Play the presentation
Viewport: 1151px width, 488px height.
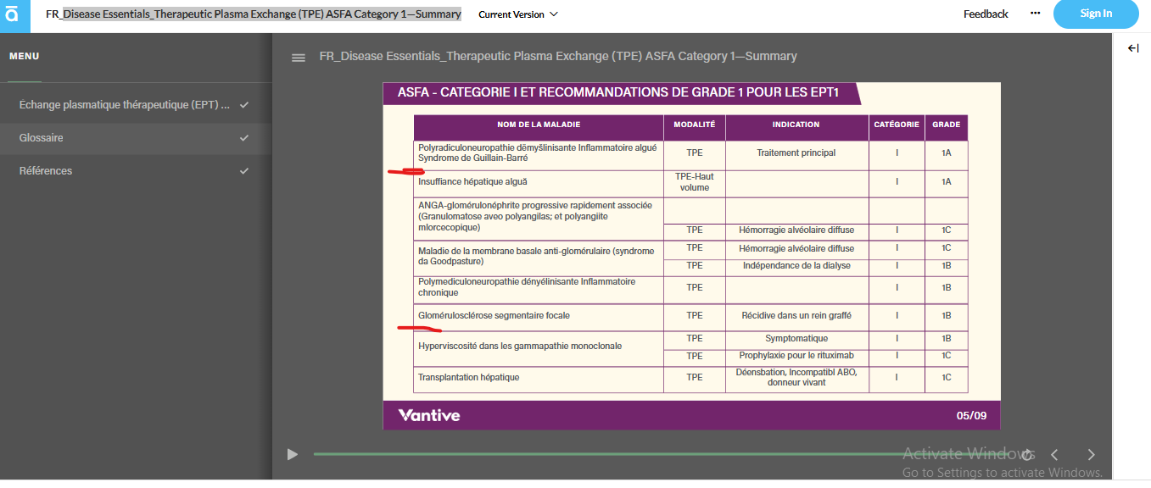[293, 454]
